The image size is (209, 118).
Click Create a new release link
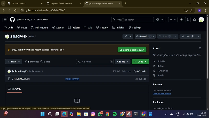162,93
